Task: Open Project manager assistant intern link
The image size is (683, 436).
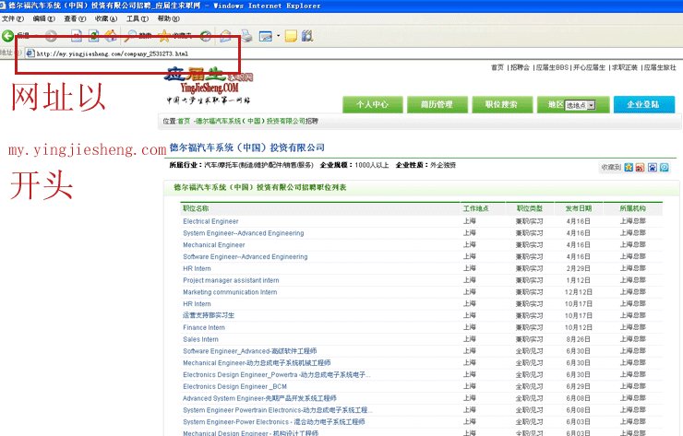Action: tap(231, 280)
